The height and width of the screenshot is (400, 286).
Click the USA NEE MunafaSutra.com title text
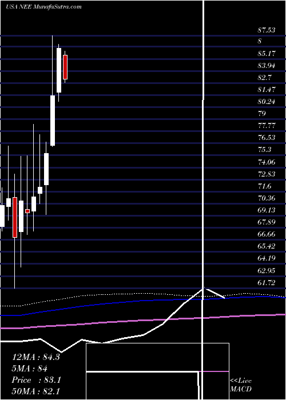(43, 7)
